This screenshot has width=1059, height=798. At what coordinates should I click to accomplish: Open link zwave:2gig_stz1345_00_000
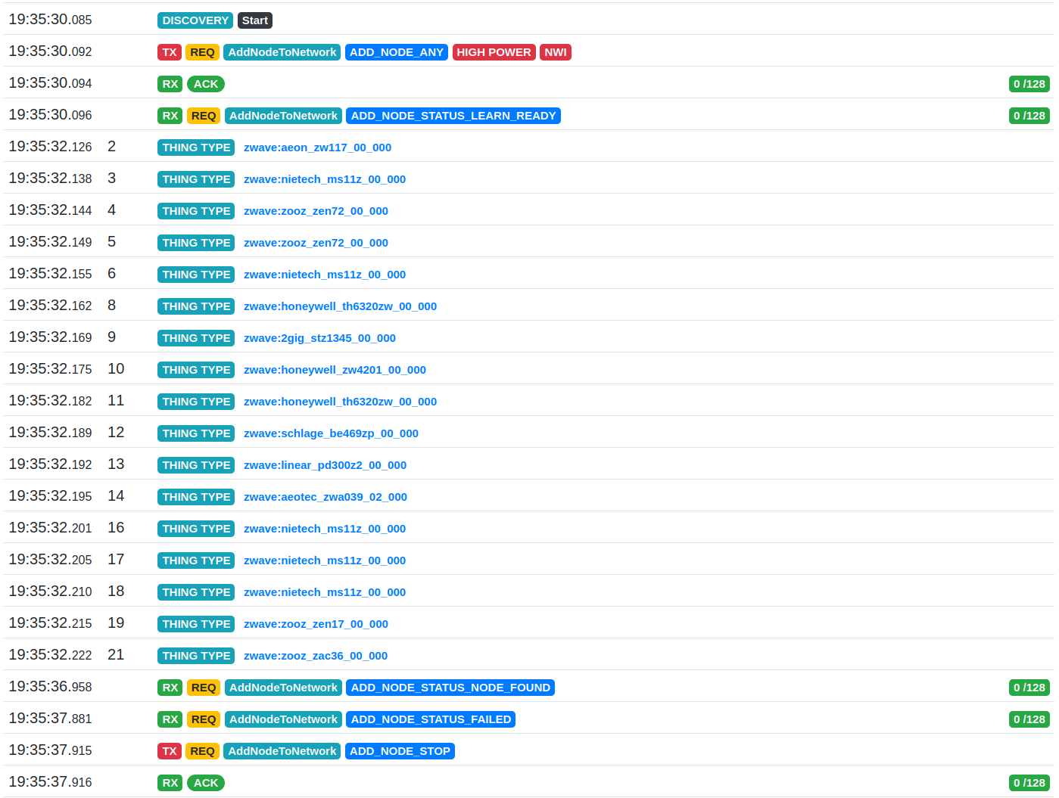[x=319, y=338]
